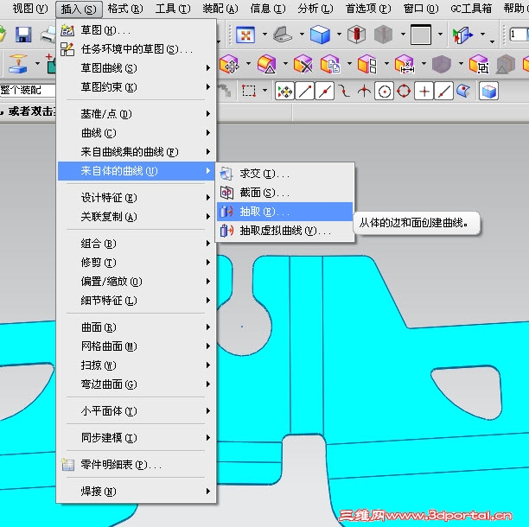The image size is (529, 527).
Task: Toggle the Intersection snap icon
Action: click(x=364, y=91)
